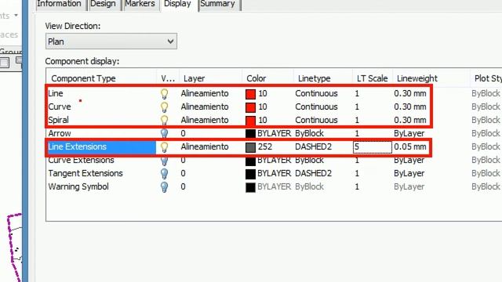
Task: Select the Spiral component type row
Action: click(x=59, y=120)
